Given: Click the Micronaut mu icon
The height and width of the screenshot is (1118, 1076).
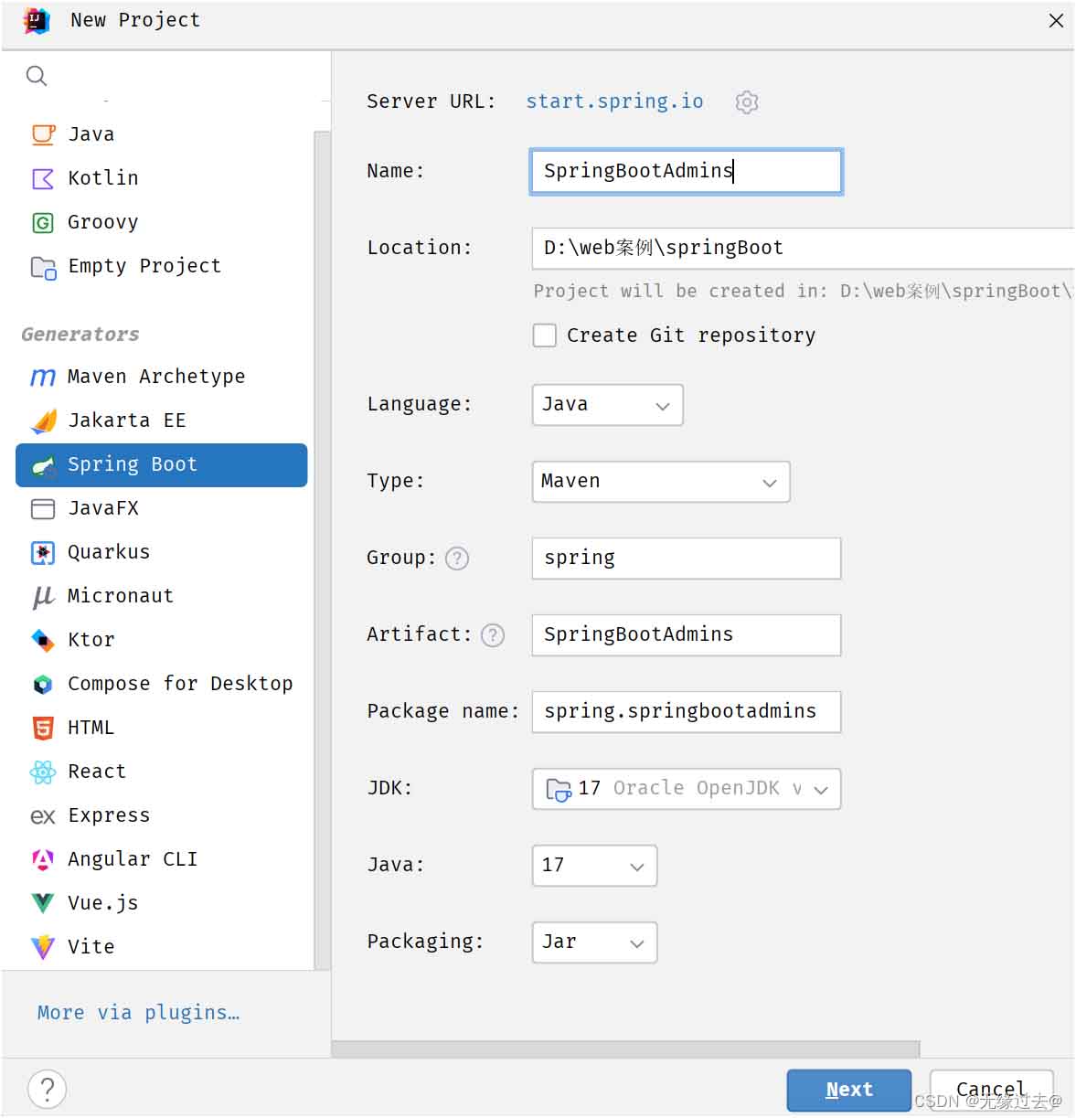Looking at the screenshot, I should 43,596.
